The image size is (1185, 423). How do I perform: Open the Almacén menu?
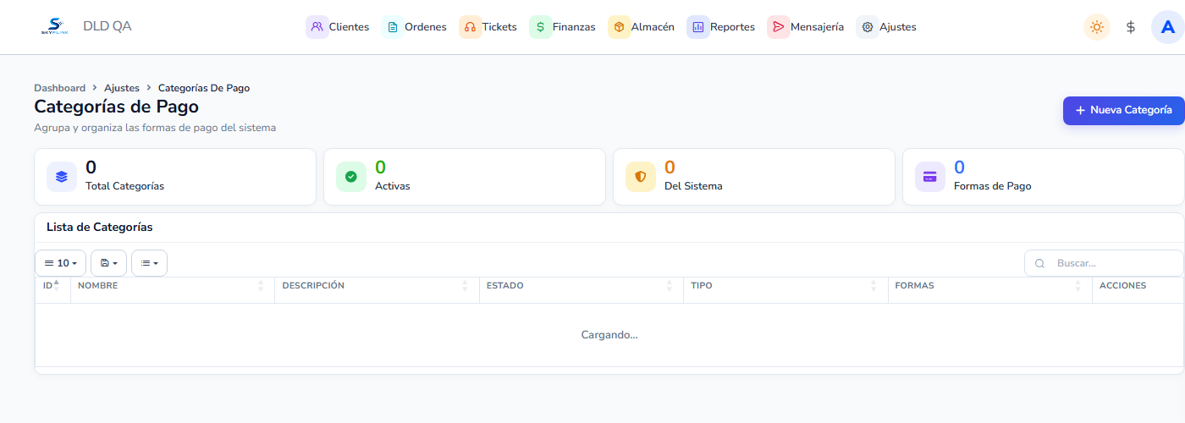(642, 27)
